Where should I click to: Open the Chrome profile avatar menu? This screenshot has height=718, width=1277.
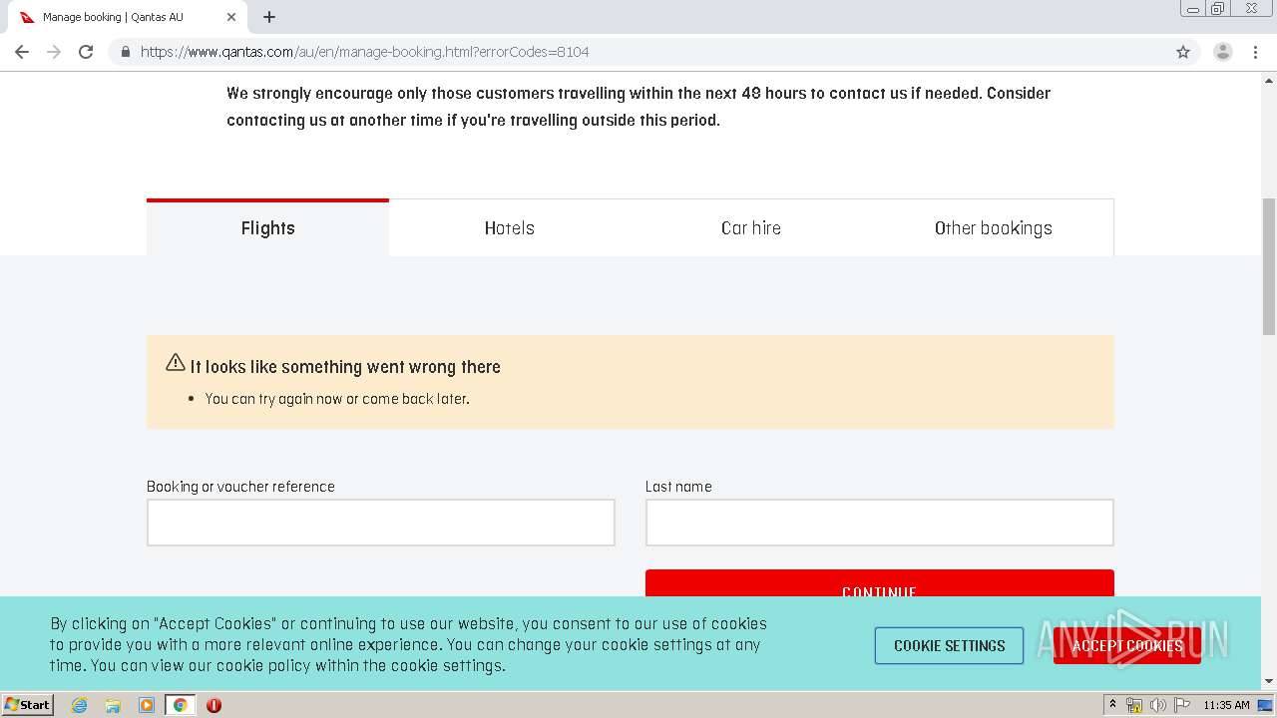[1222, 52]
